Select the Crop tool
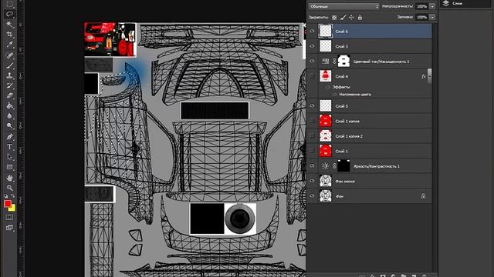Viewport: 494px width, 277px height. [9, 34]
